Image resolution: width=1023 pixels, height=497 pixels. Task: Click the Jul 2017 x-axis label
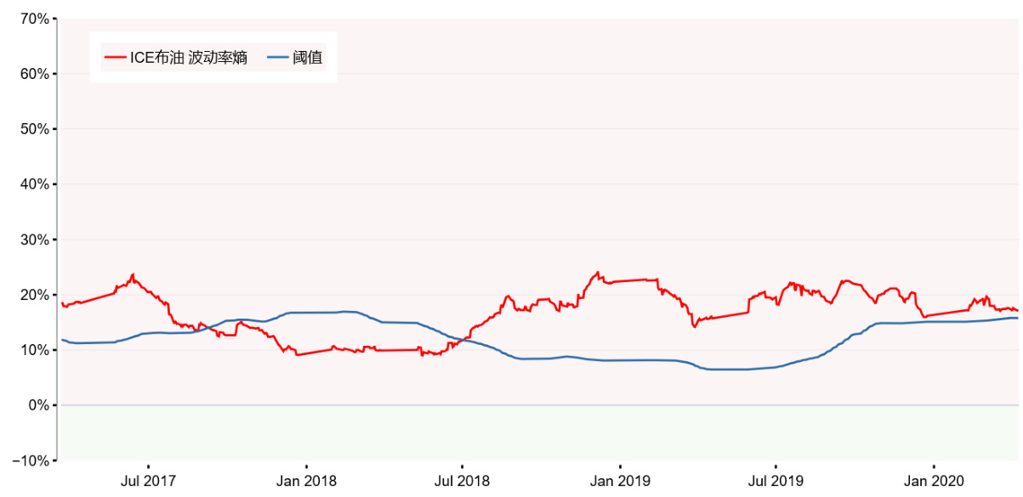(x=148, y=481)
